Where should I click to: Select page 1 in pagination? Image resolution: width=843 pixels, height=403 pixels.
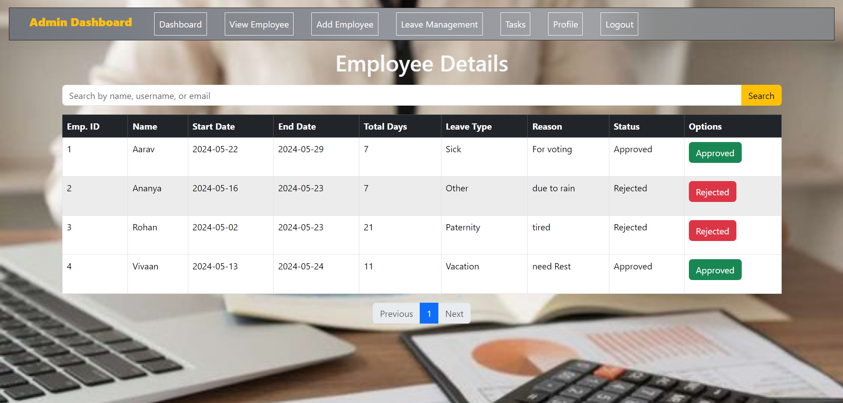pos(429,313)
